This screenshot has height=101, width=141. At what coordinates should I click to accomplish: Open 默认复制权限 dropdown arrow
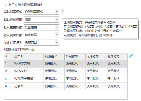coord(57,20)
